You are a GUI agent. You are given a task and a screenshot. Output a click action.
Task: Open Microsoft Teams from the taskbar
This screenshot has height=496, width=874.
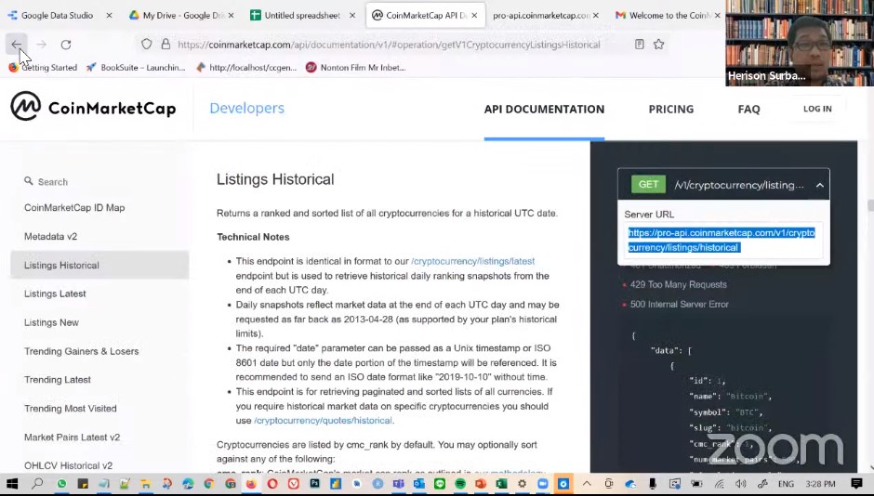pos(399,484)
